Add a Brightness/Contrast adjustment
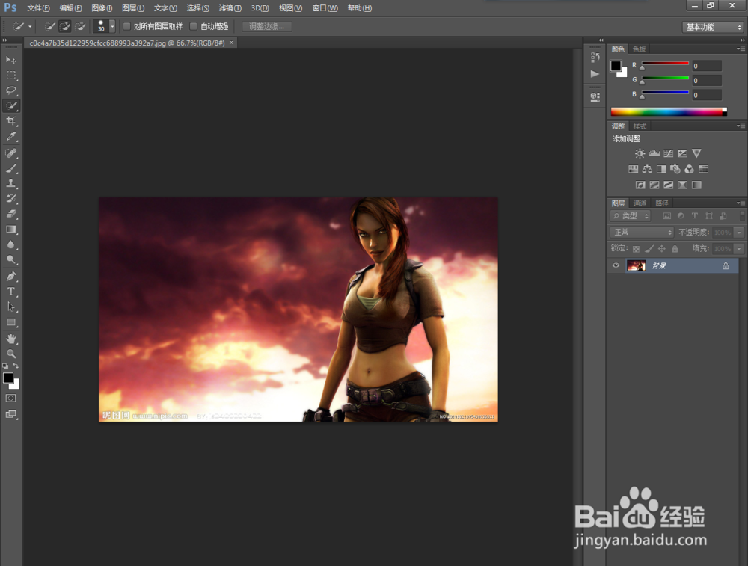Screen dimensions: 748x566 pos(640,153)
